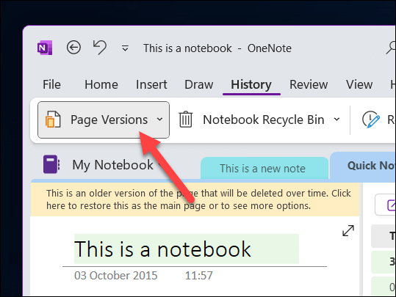Image resolution: width=396 pixels, height=297 pixels.
Task: Click the page time '11:57'
Action: coord(199,275)
